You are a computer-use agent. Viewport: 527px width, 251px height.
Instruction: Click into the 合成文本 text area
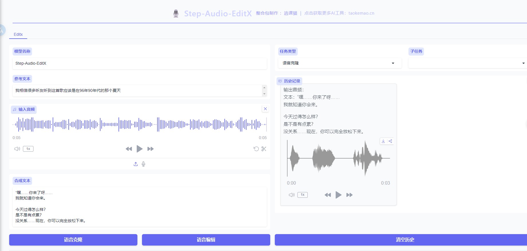pyautogui.click(x=140, y=207)
